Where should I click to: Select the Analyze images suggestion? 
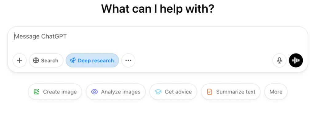(x=116, y=92)
